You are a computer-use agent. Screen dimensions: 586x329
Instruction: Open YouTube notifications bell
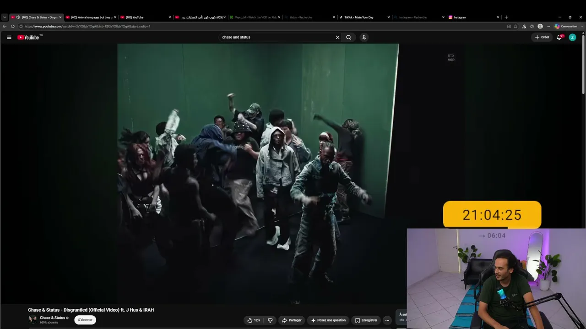(x=559, y=37)
